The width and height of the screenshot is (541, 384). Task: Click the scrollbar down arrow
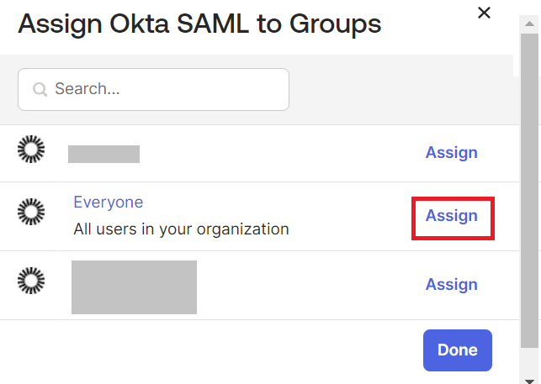530,377
